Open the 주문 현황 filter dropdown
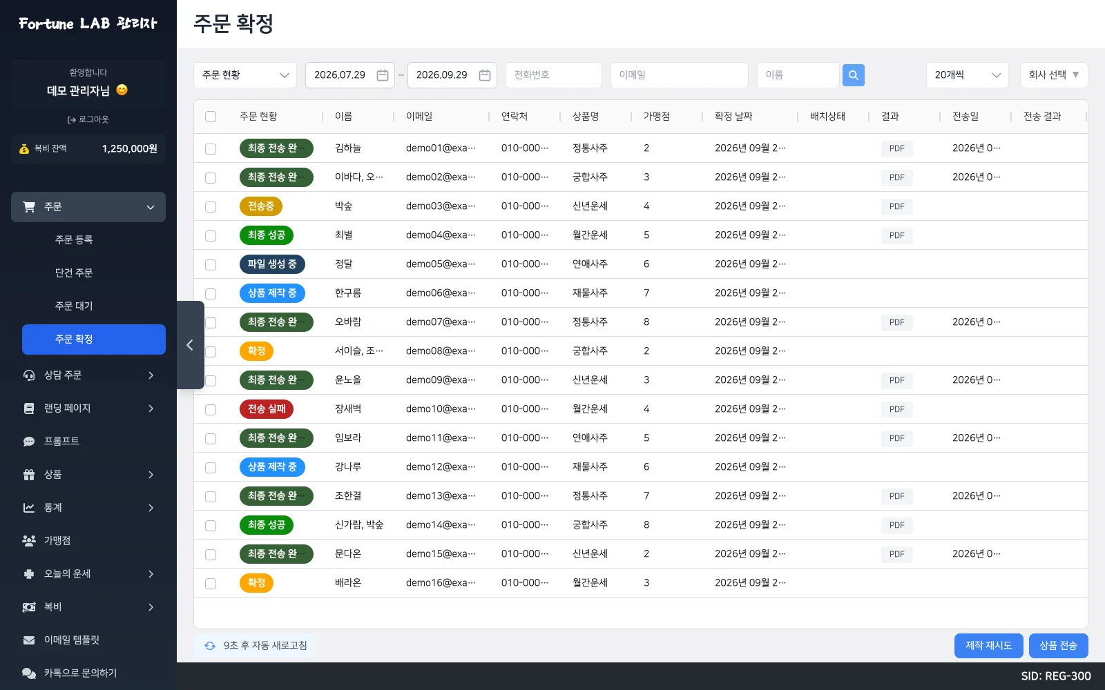Image resolution: width=1105 pixels, height=690 pixels. click(x=245, y=75)
